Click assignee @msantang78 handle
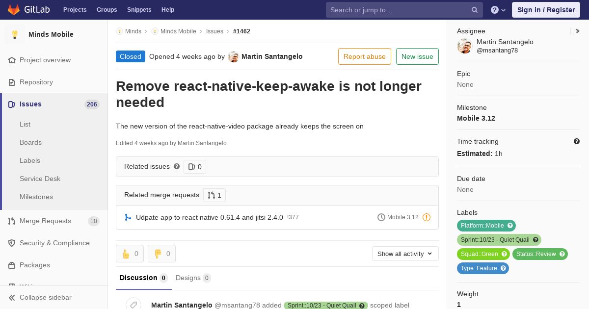The width and height of the screenshot is (589, 309). 497,51
